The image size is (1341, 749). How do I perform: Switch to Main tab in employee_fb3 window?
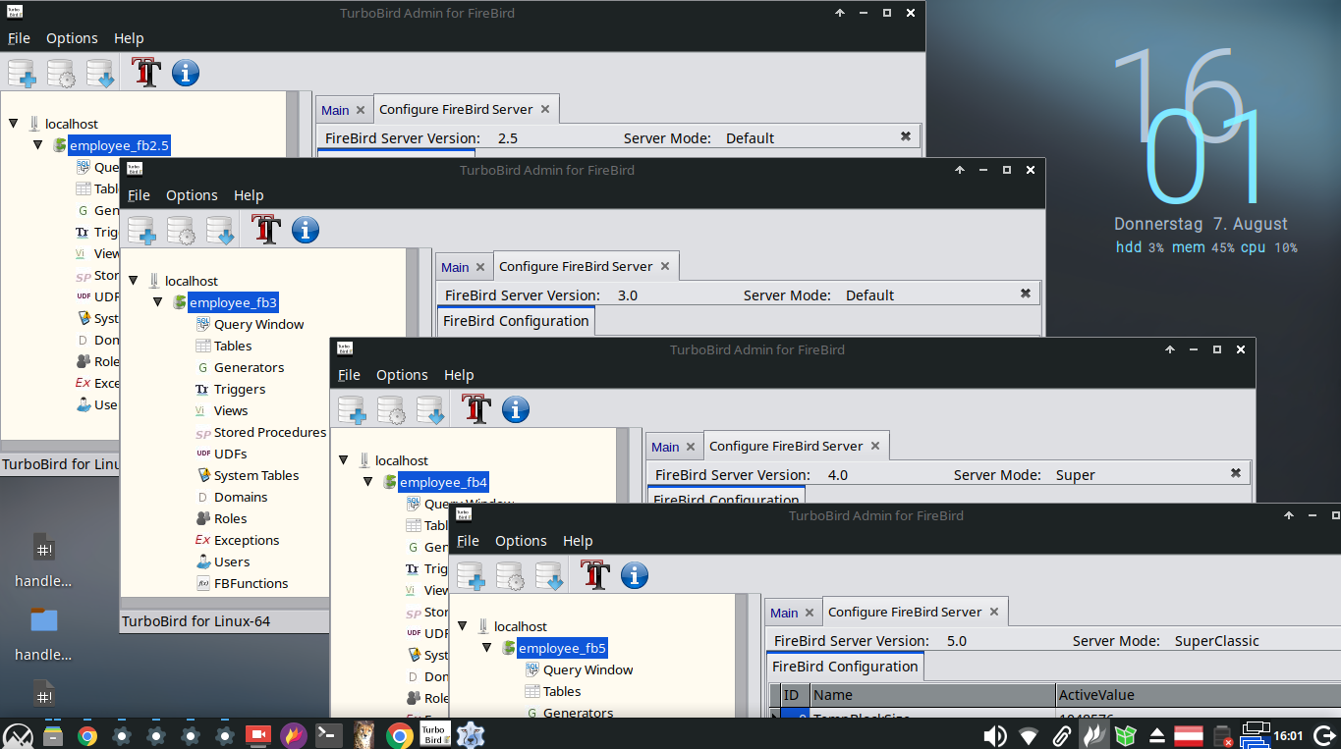[455, 267]
